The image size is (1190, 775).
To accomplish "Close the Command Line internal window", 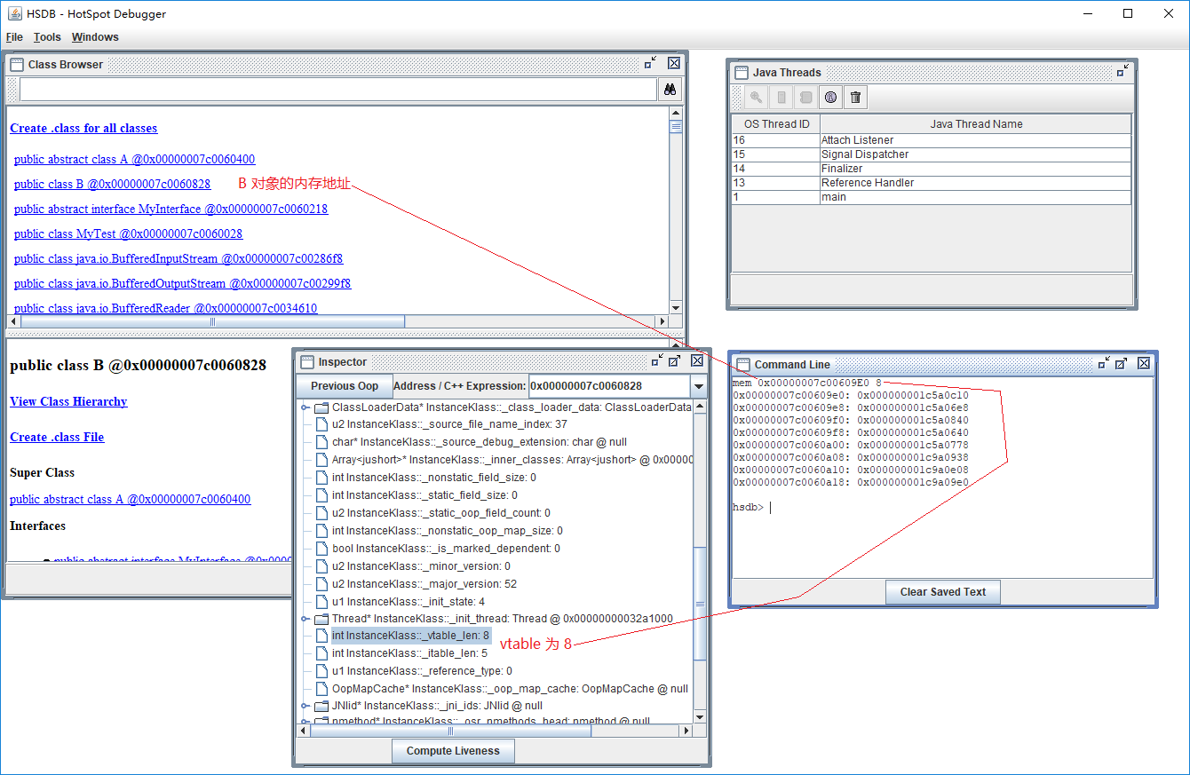I will coord(1144,363).
